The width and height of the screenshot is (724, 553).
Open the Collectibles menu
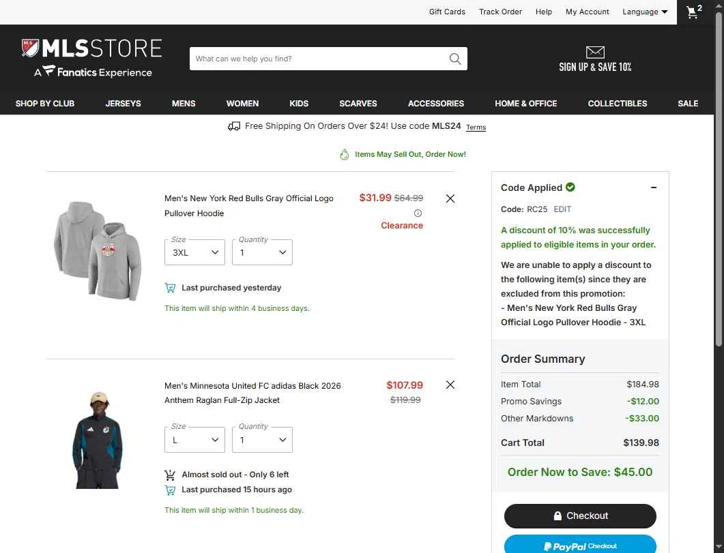click(618, 104)
